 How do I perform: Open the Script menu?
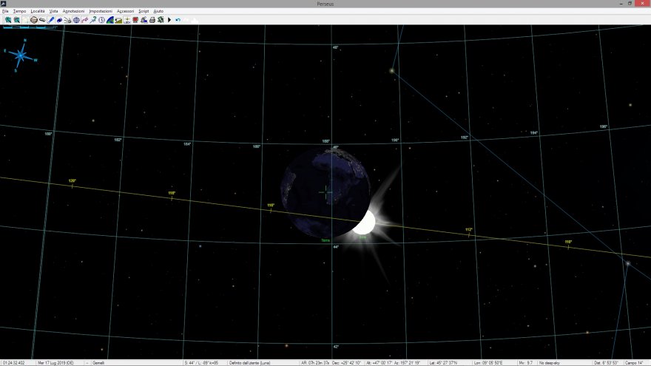coord(144,12)
